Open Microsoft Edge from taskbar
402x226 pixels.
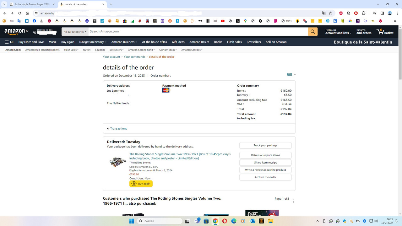pos(234,221)
